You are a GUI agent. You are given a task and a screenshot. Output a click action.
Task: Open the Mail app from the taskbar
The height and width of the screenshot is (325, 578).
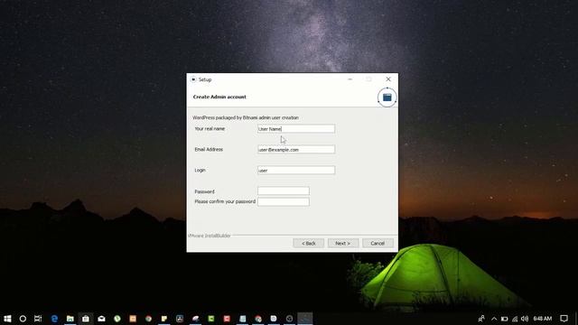coord(101,319)
